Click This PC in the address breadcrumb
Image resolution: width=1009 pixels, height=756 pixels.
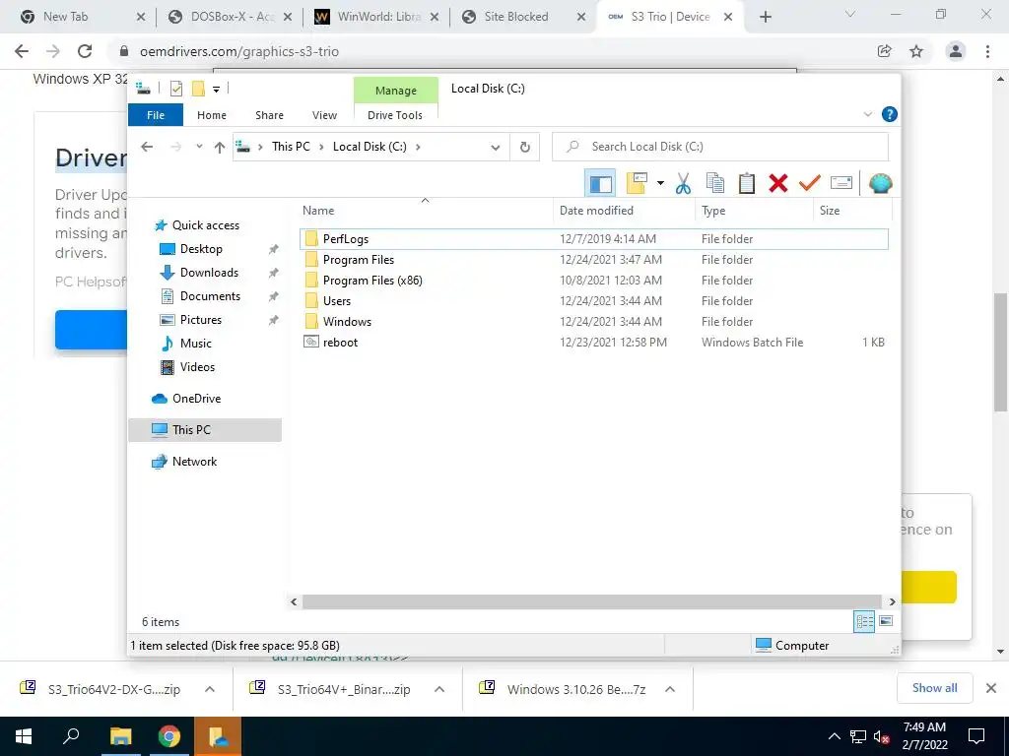coord(291,147)
